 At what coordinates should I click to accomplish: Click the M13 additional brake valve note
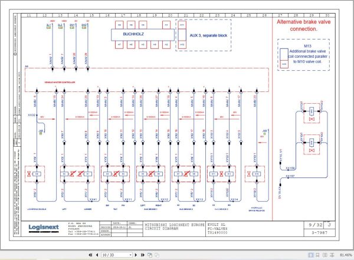(308, 54)
